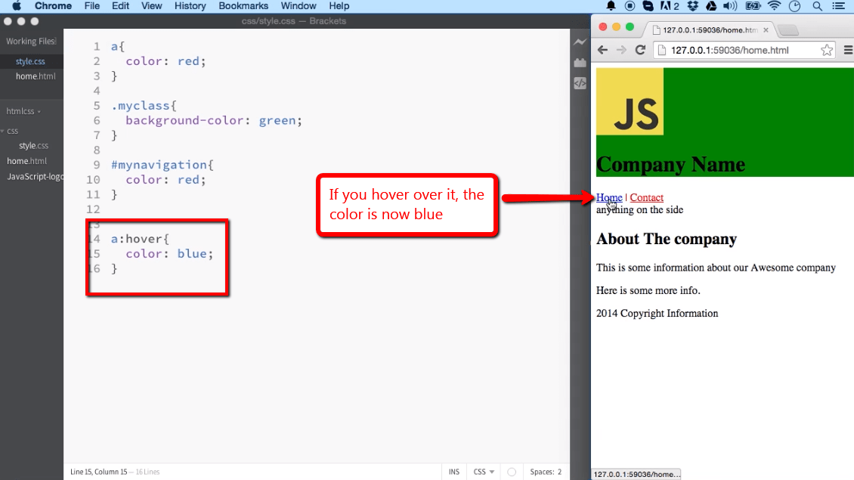The image size is (854, 480).
Task: Open the Help menu
Action: [339, 6]
